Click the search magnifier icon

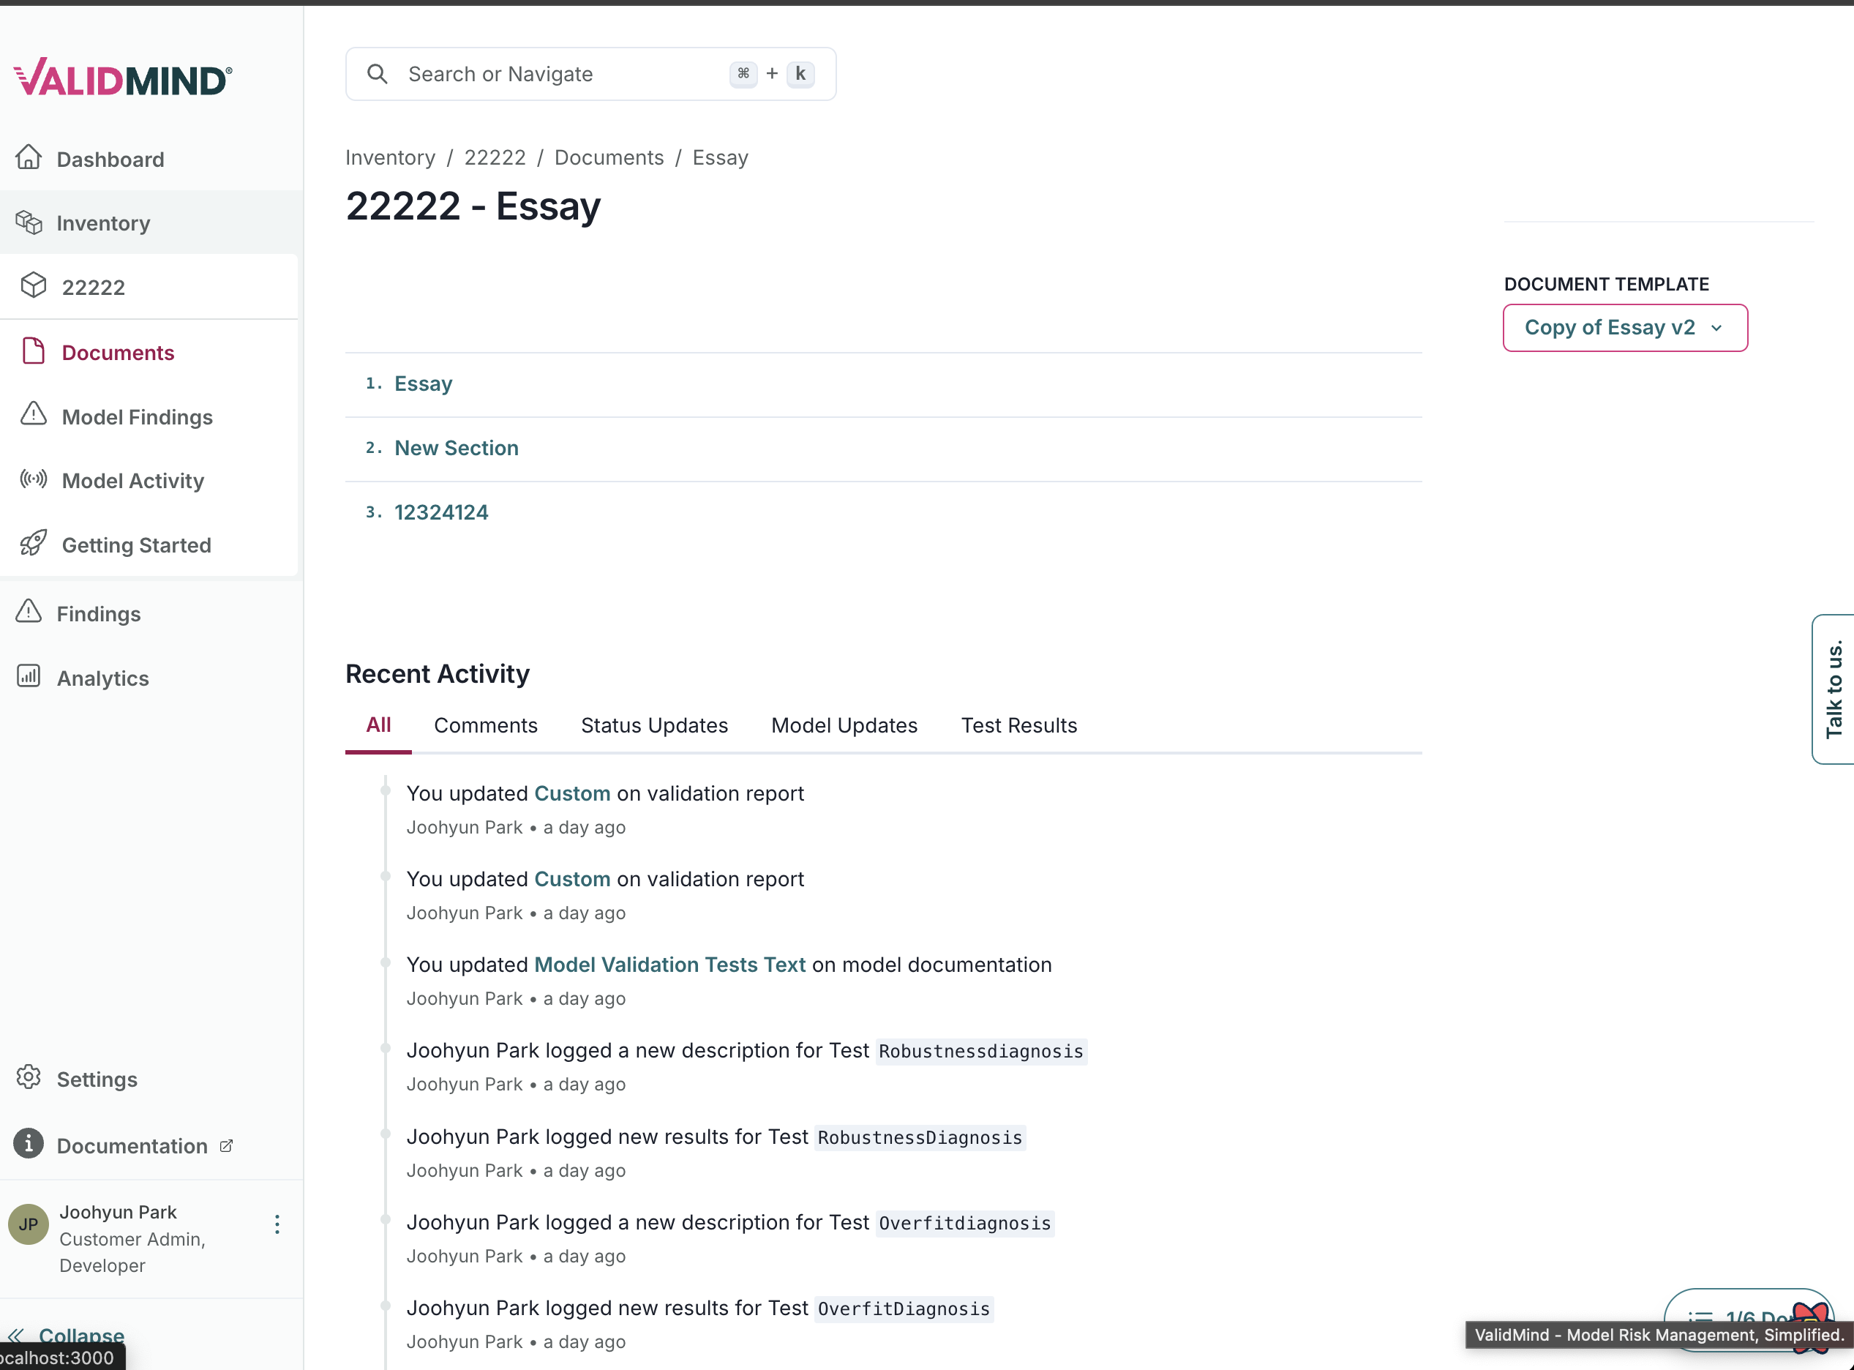point(378,74)
